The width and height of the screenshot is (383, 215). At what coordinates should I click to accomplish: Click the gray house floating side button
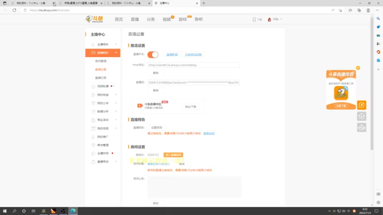click(x=361, y=116)
